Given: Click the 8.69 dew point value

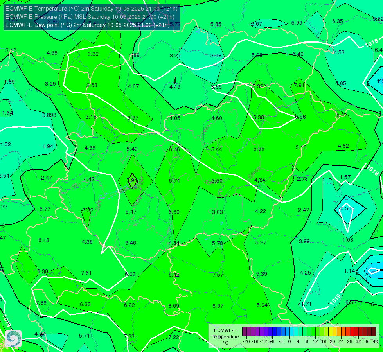Looking at the screenshot, I should click(x=174, y=306).
